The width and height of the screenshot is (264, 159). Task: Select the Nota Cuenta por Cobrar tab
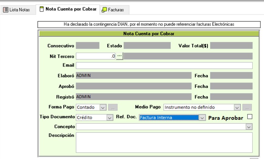pos(71,9)
